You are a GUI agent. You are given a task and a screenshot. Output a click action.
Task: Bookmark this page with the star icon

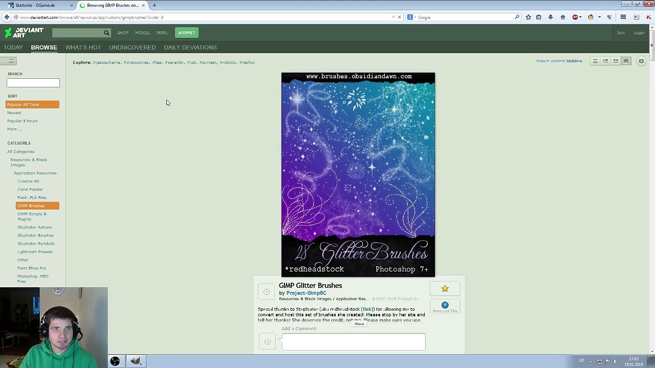(x=528, y=17)
